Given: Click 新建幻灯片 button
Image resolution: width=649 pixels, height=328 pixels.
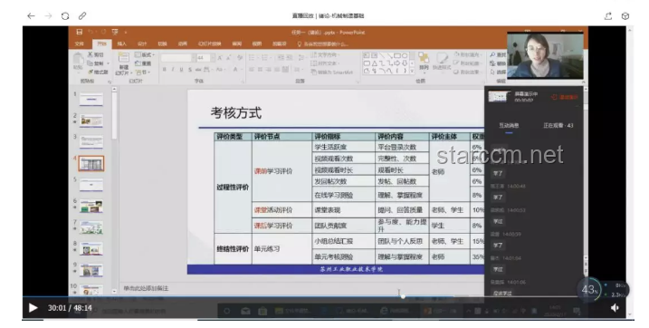Looking at the screenshot, I should coord(123,64).
